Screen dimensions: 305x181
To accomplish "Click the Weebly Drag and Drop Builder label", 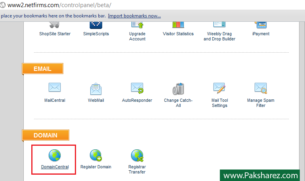I will click(x=219, y=36).
